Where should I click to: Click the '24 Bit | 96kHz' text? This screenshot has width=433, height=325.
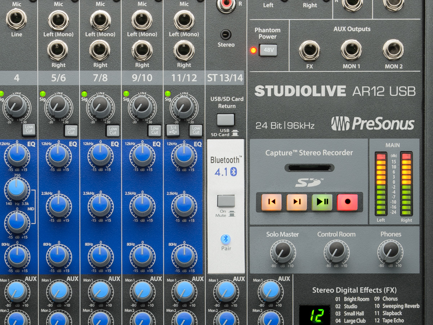(285, 126)
